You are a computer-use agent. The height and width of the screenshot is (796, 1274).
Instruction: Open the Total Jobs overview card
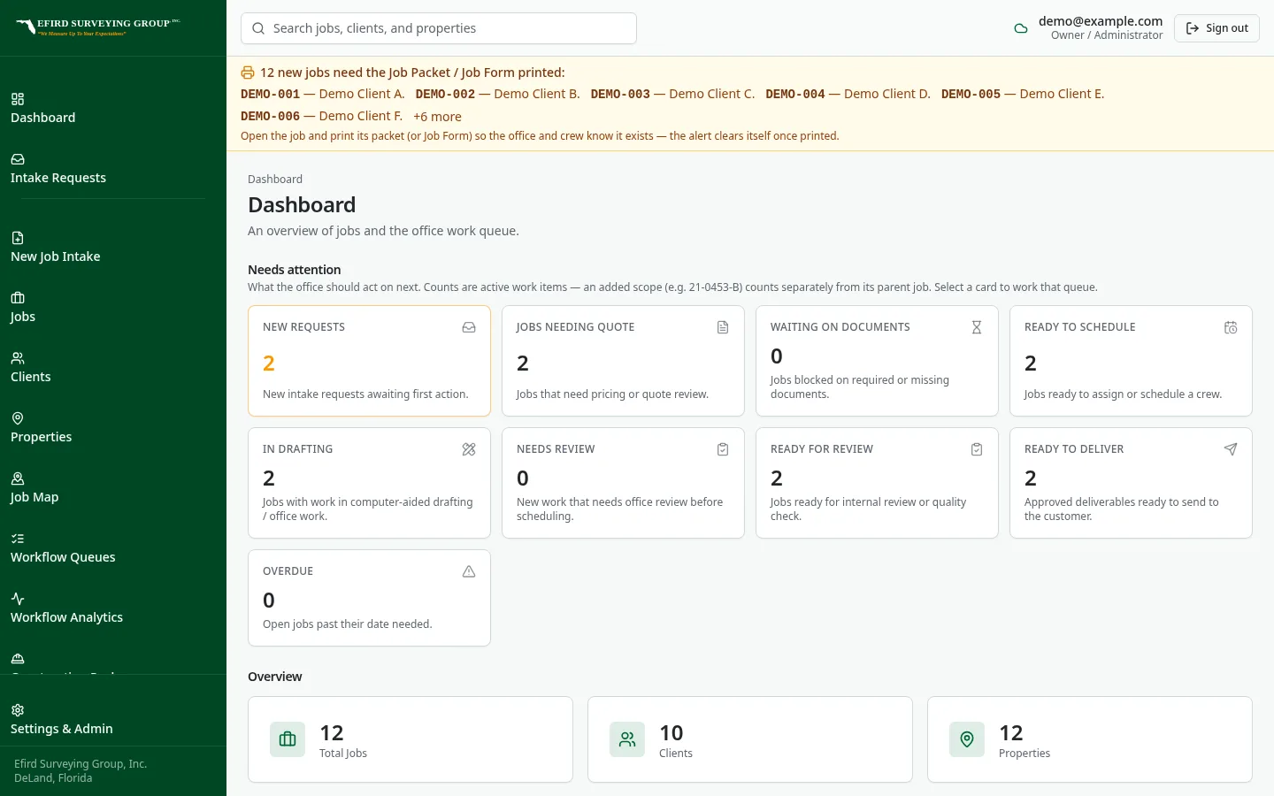411,739
